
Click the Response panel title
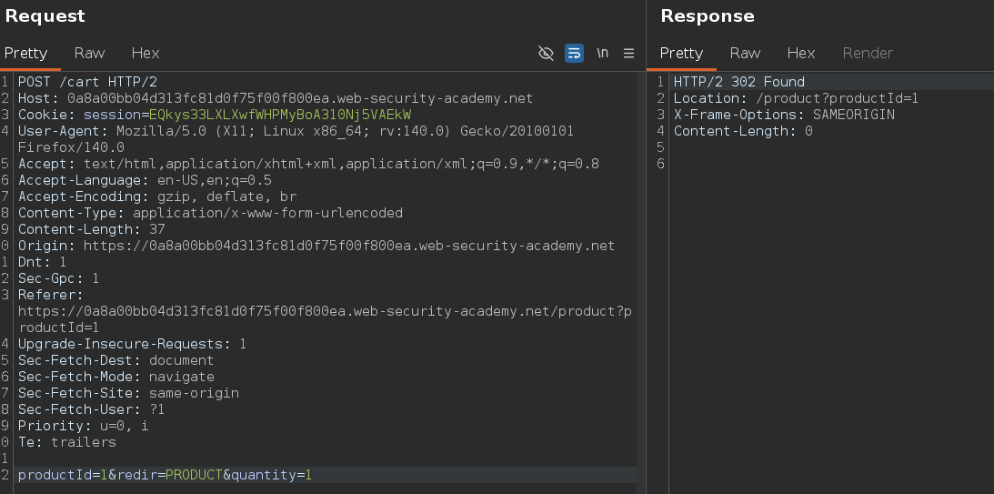coord(708,15)
